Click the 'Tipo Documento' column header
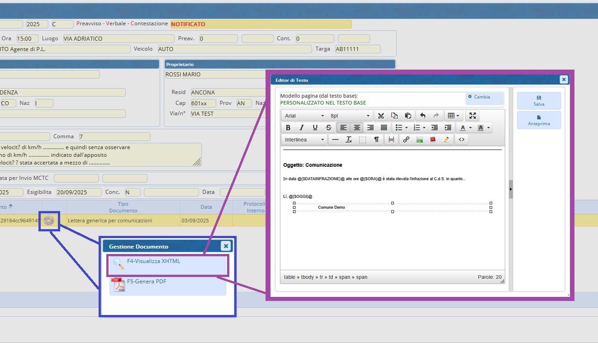 123,207
